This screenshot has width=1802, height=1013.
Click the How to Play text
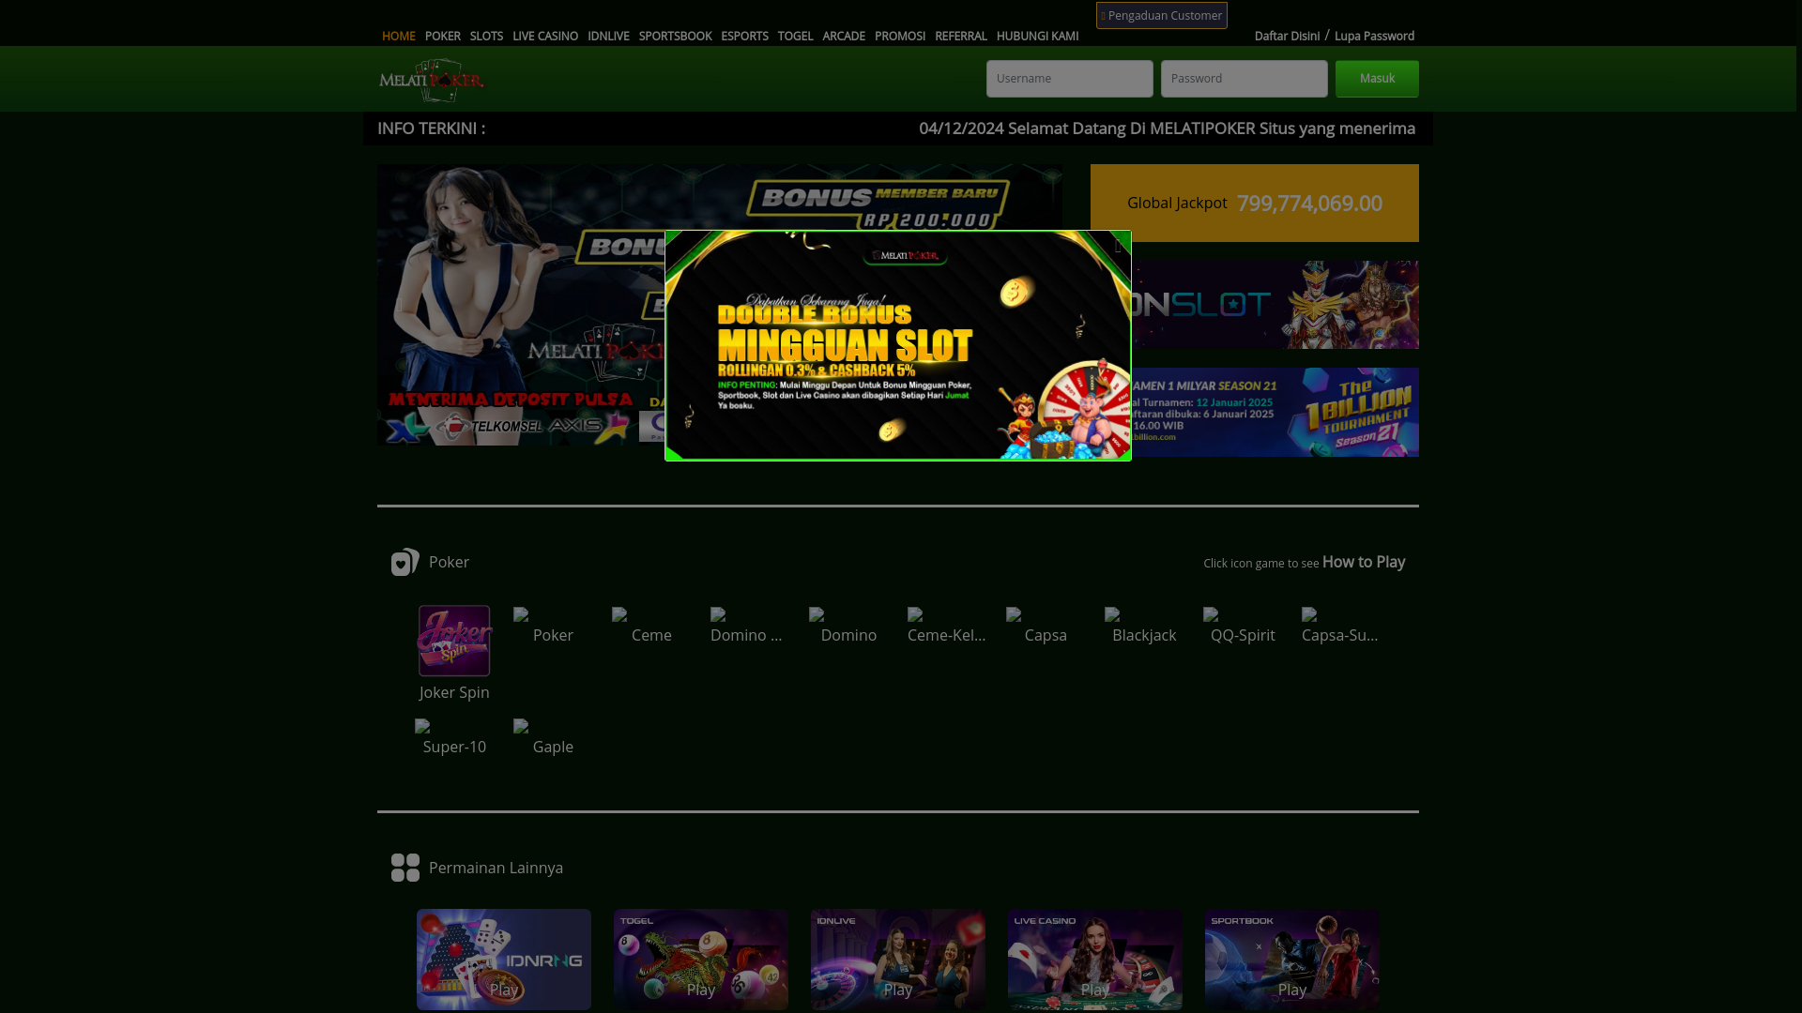tap(1363, 562)
